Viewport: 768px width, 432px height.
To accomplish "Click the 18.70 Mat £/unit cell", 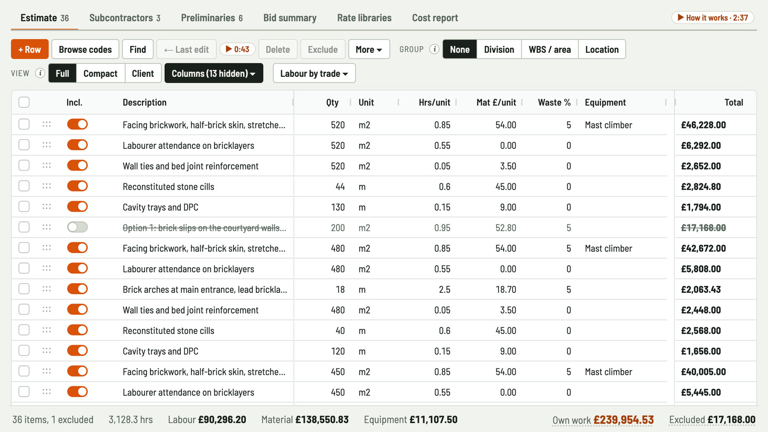I will 506,289.
